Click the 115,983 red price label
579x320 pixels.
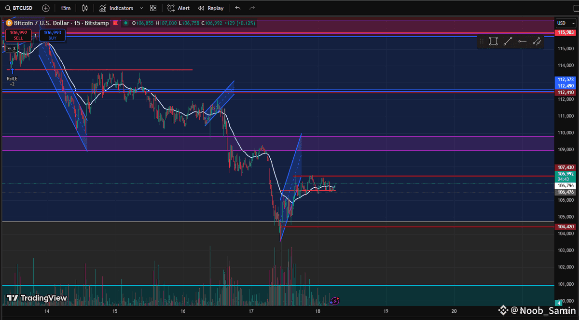(565, 32)
